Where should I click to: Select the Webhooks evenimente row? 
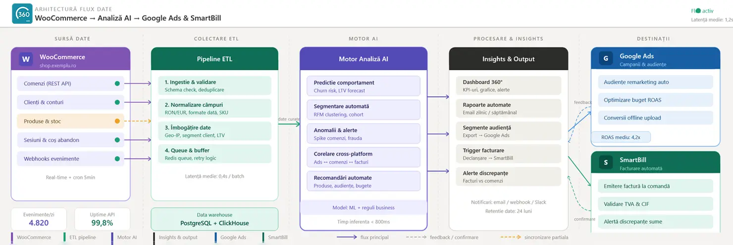click(70, 159)
